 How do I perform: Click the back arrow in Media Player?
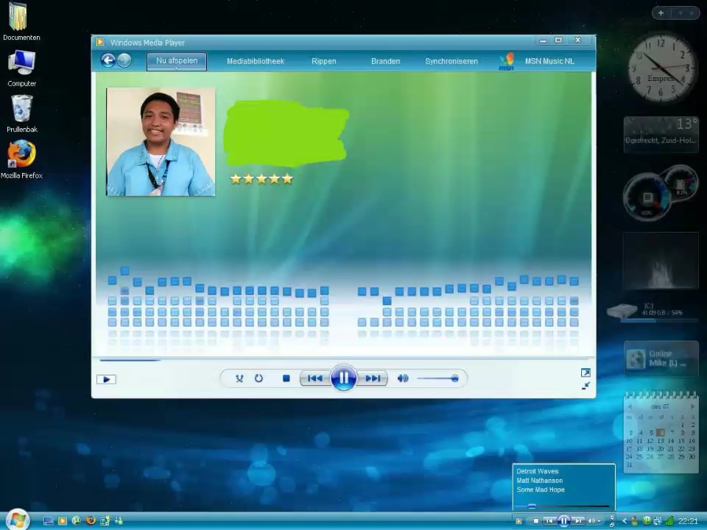[x=108, y=61]
